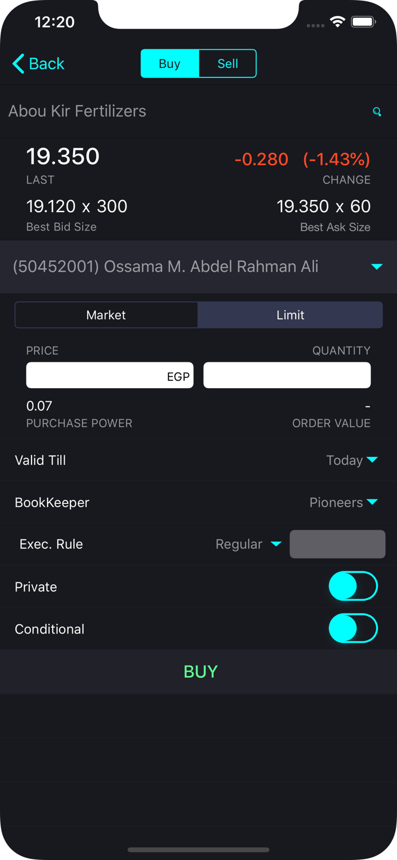
Task: Open the stock search magnifier icon
Action: point(377,112)
